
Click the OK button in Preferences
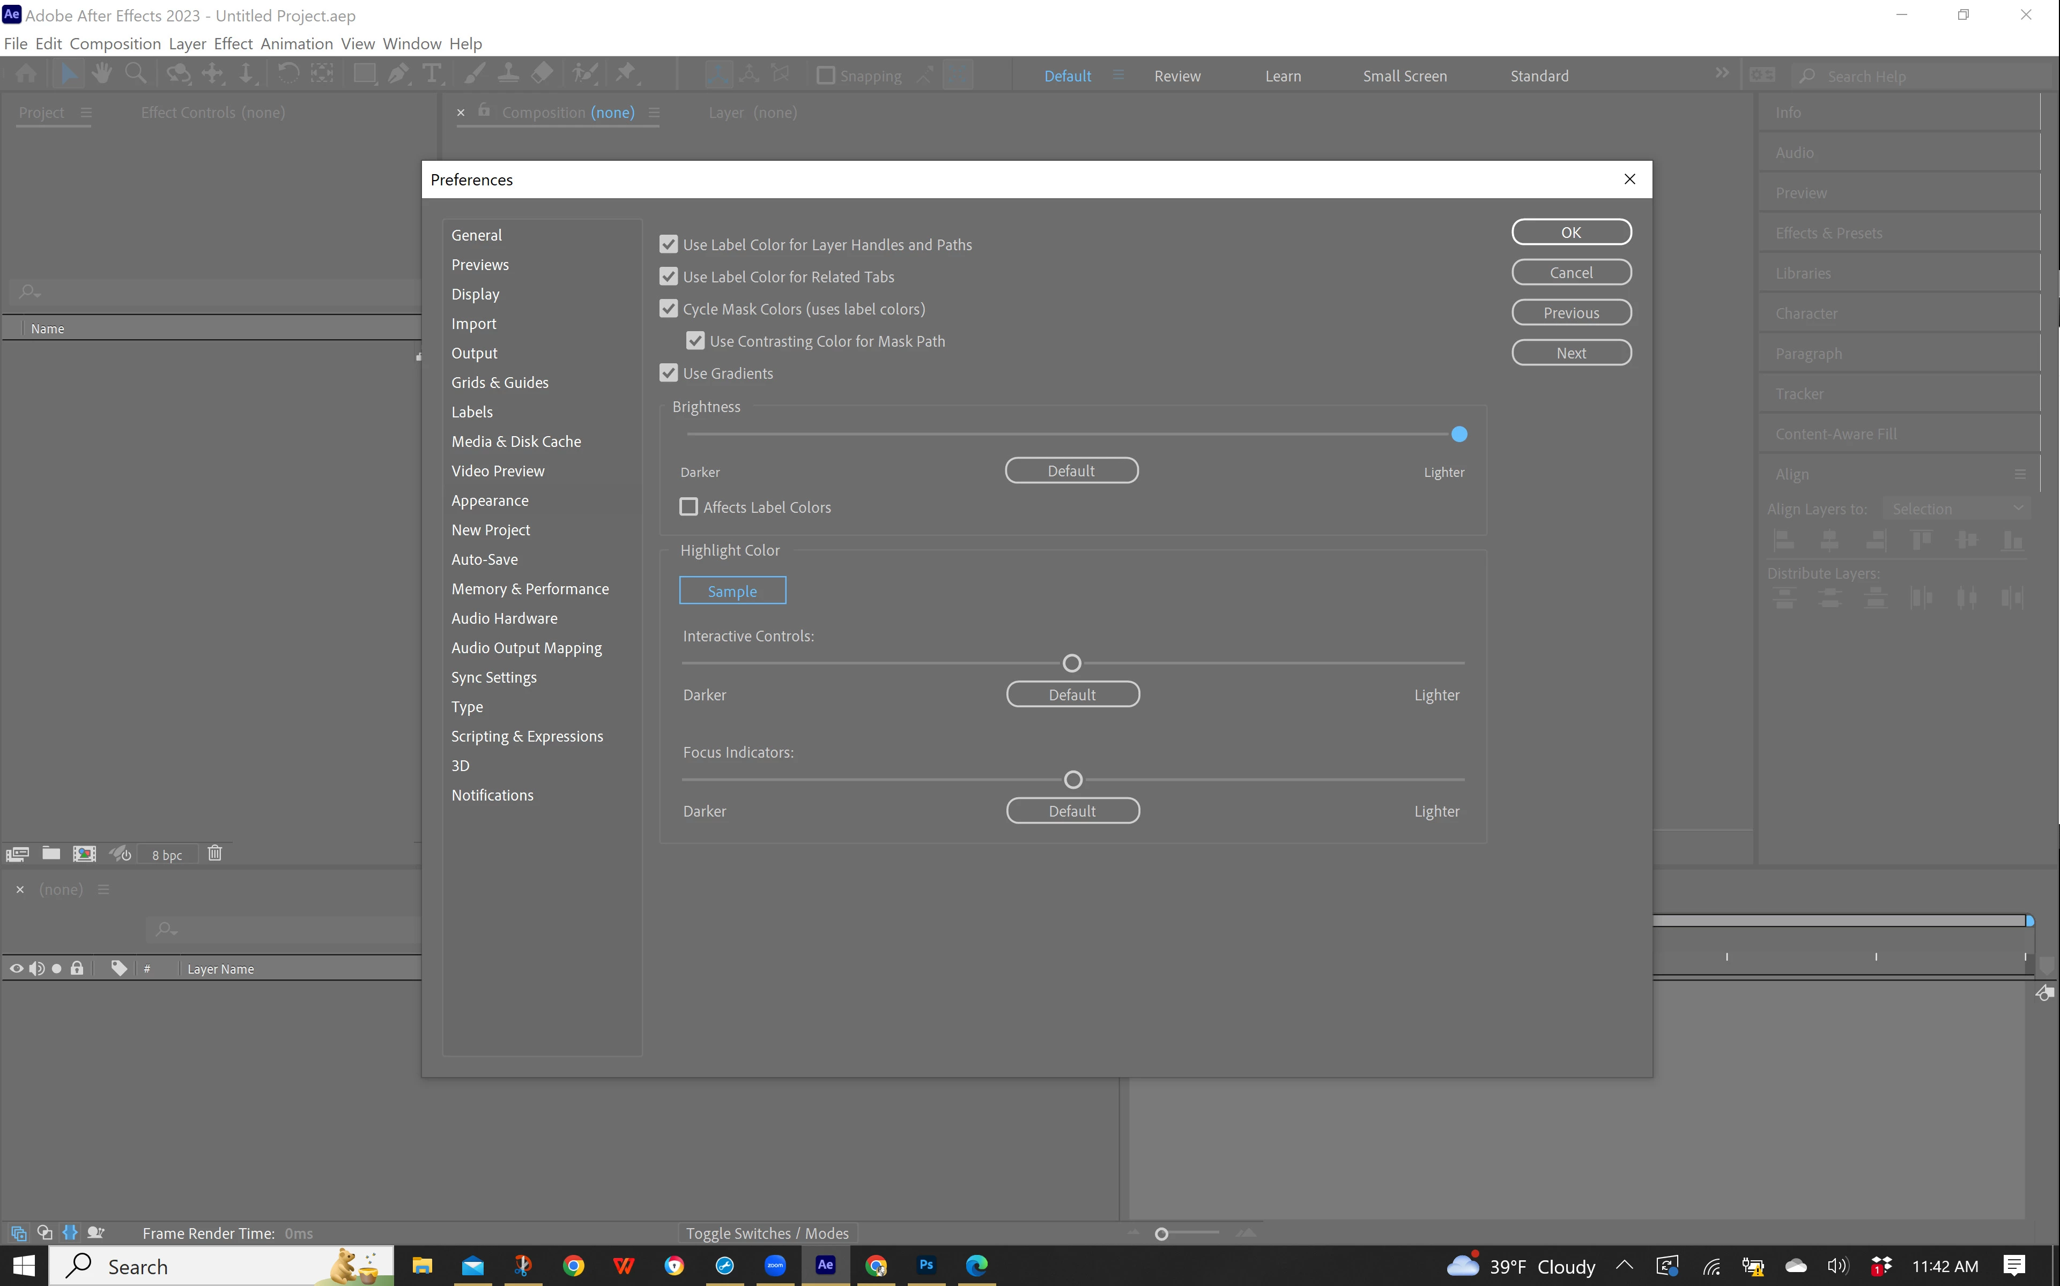(1571, 232)
